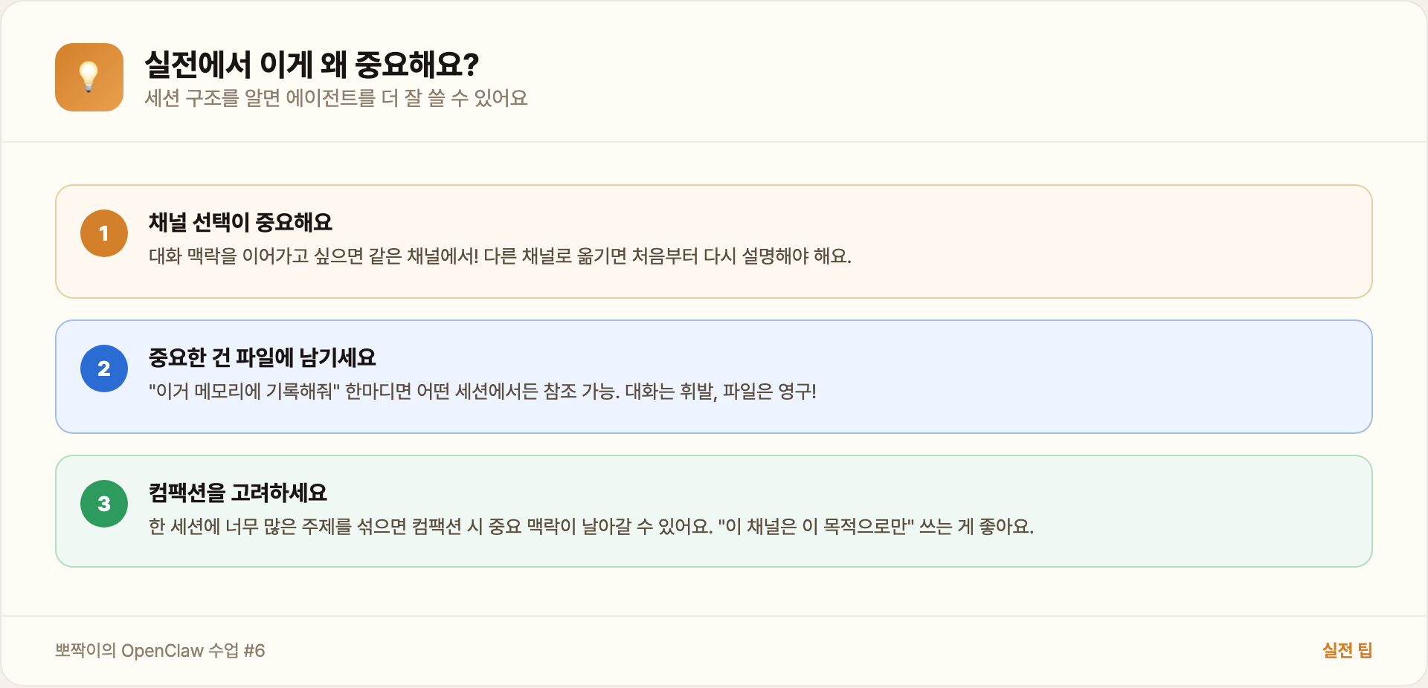This screenshot has width=1428, height=688.
Task: Open the 실전 팁 link
Action: click(x=1347, y=651)
